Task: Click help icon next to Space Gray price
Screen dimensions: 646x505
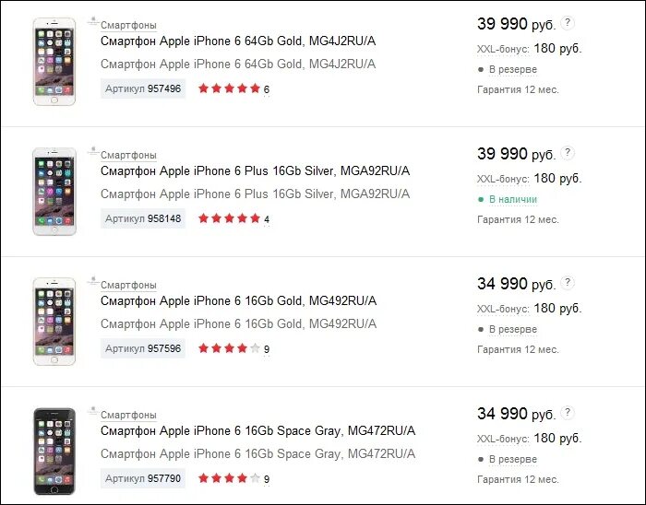Action: tap(568, 413)
